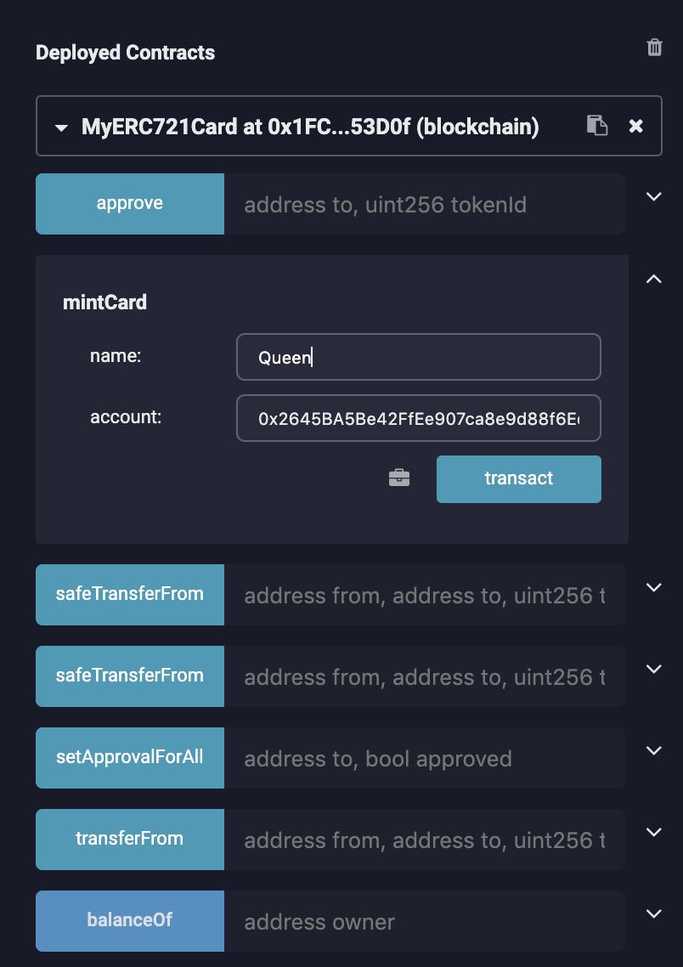Collapse the mintCard function panel
The image size is (683, 967).
point(653,279)
